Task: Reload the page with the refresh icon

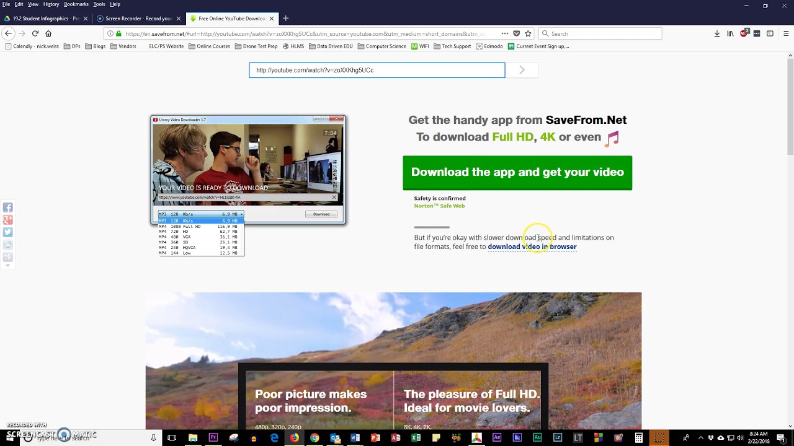Action: [35, 33]
